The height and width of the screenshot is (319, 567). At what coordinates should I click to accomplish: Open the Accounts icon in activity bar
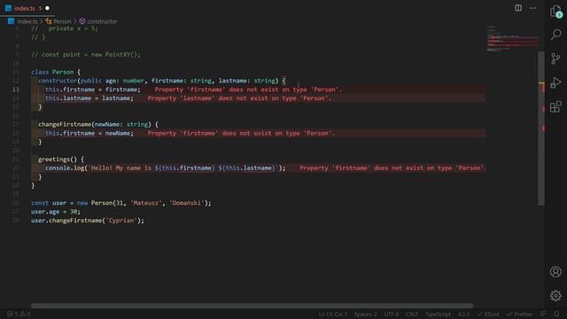[x=555, y=272]
